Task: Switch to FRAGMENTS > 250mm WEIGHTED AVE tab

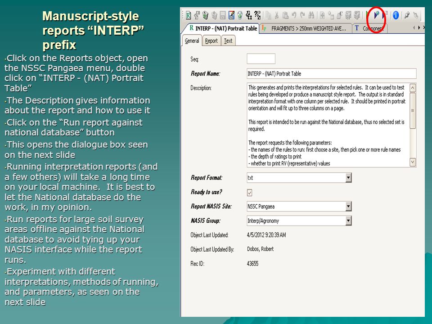Action: tap(306, 28)
